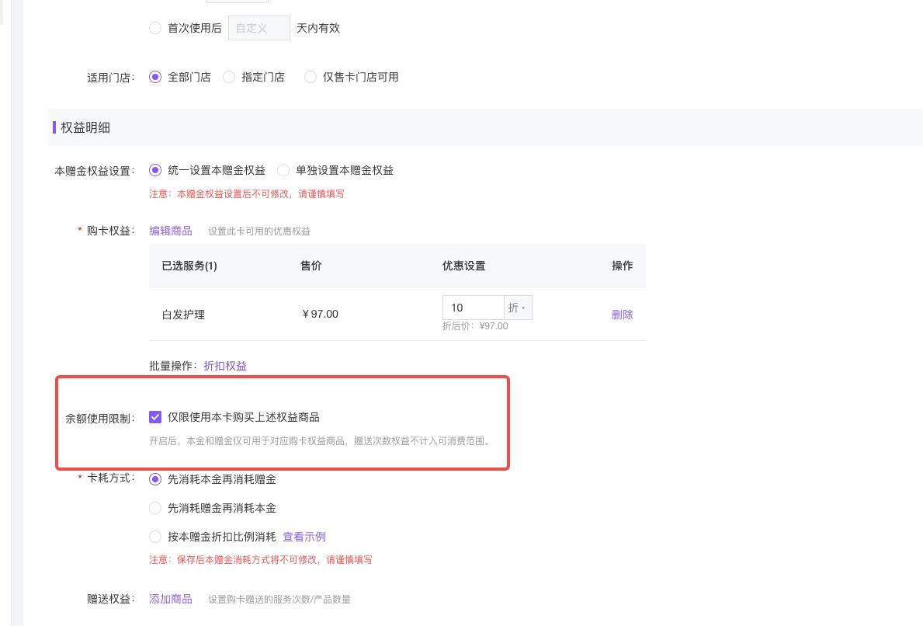This screenshot has height=626, width=923.
Task: Open the 编辑商品 link
Action: pos(171,231)
